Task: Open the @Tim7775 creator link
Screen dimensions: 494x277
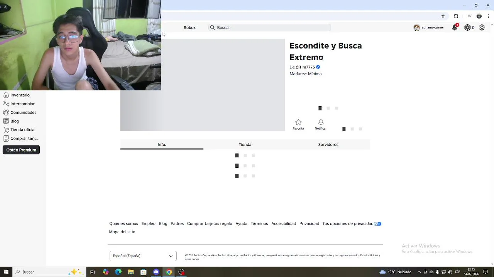Action: tap(305, 67)
